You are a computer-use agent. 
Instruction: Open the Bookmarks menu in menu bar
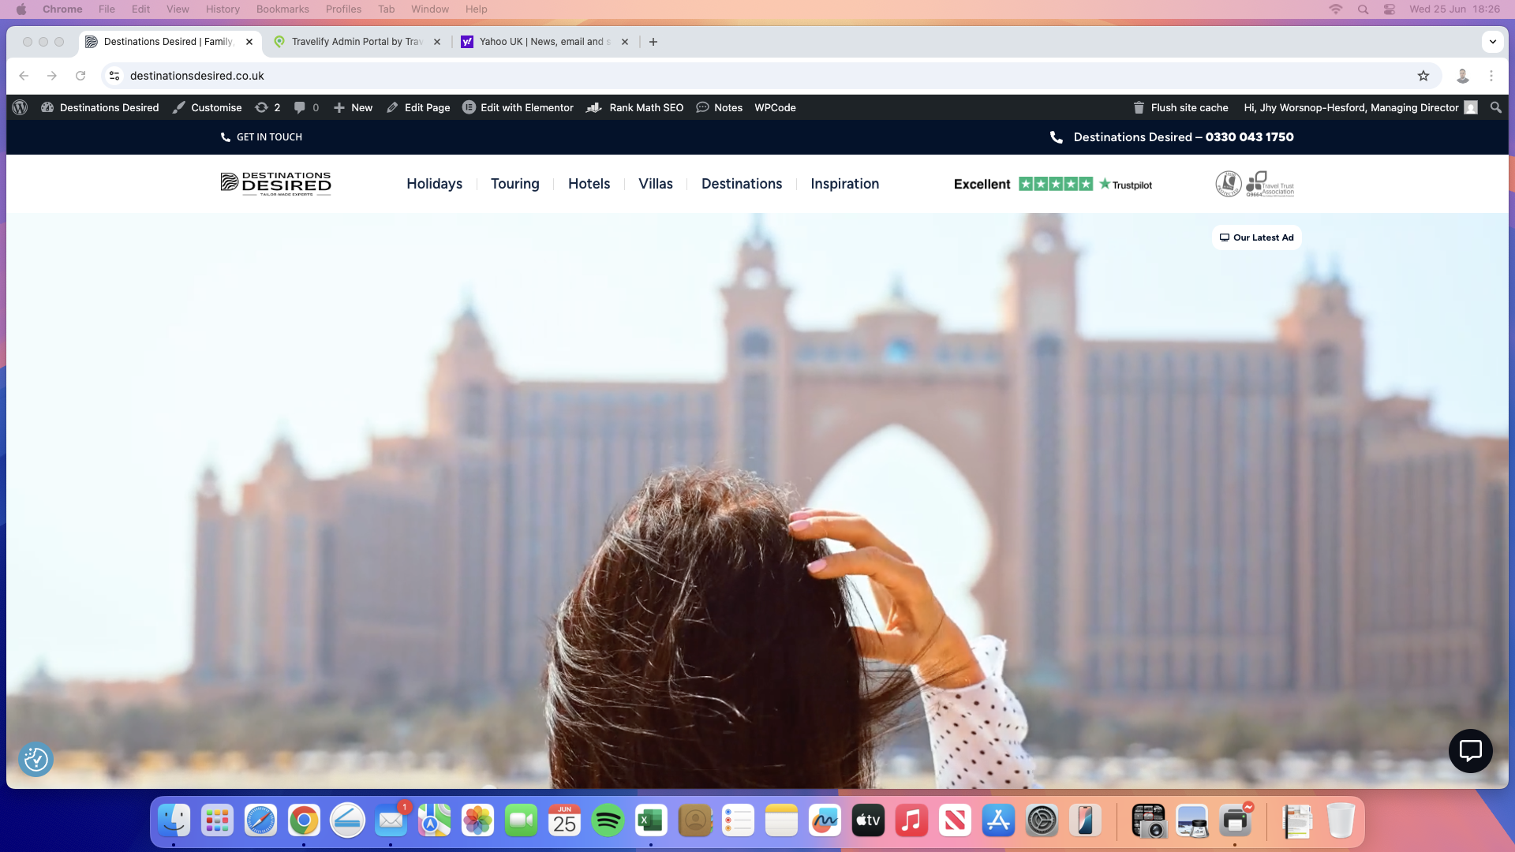282,9
